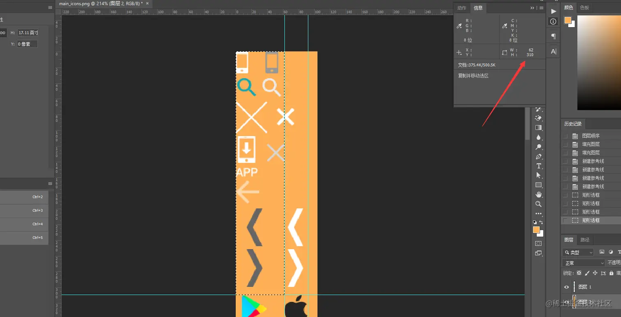Open the channels panel menu above Ctrl+2

50,183
